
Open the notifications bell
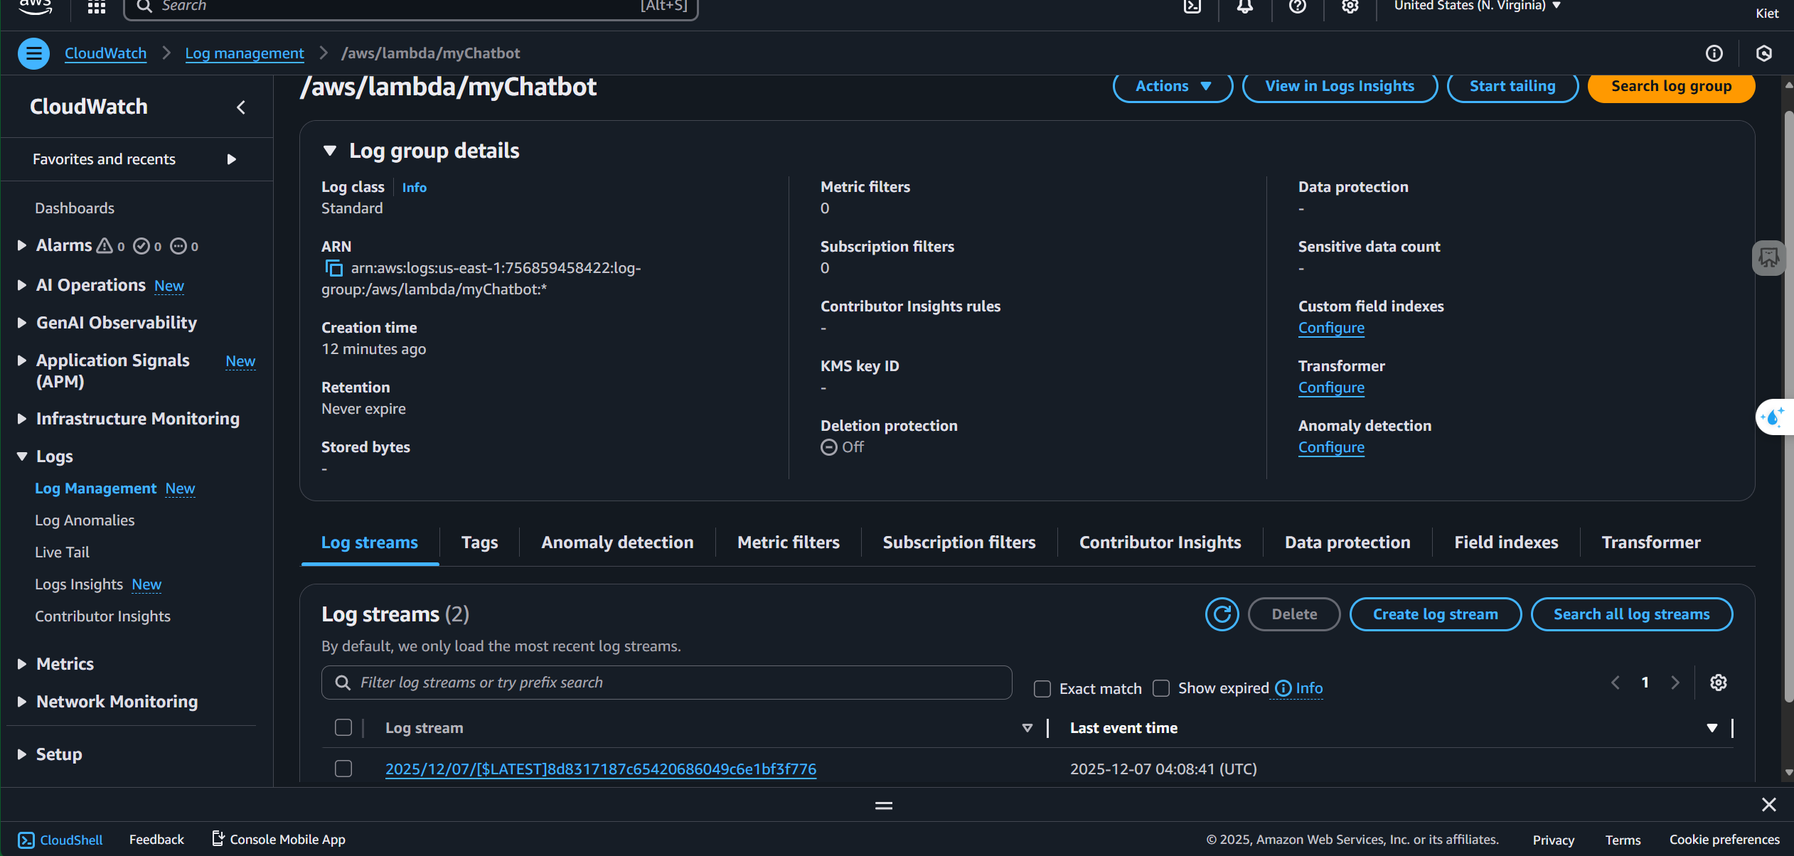(1244, 7)
